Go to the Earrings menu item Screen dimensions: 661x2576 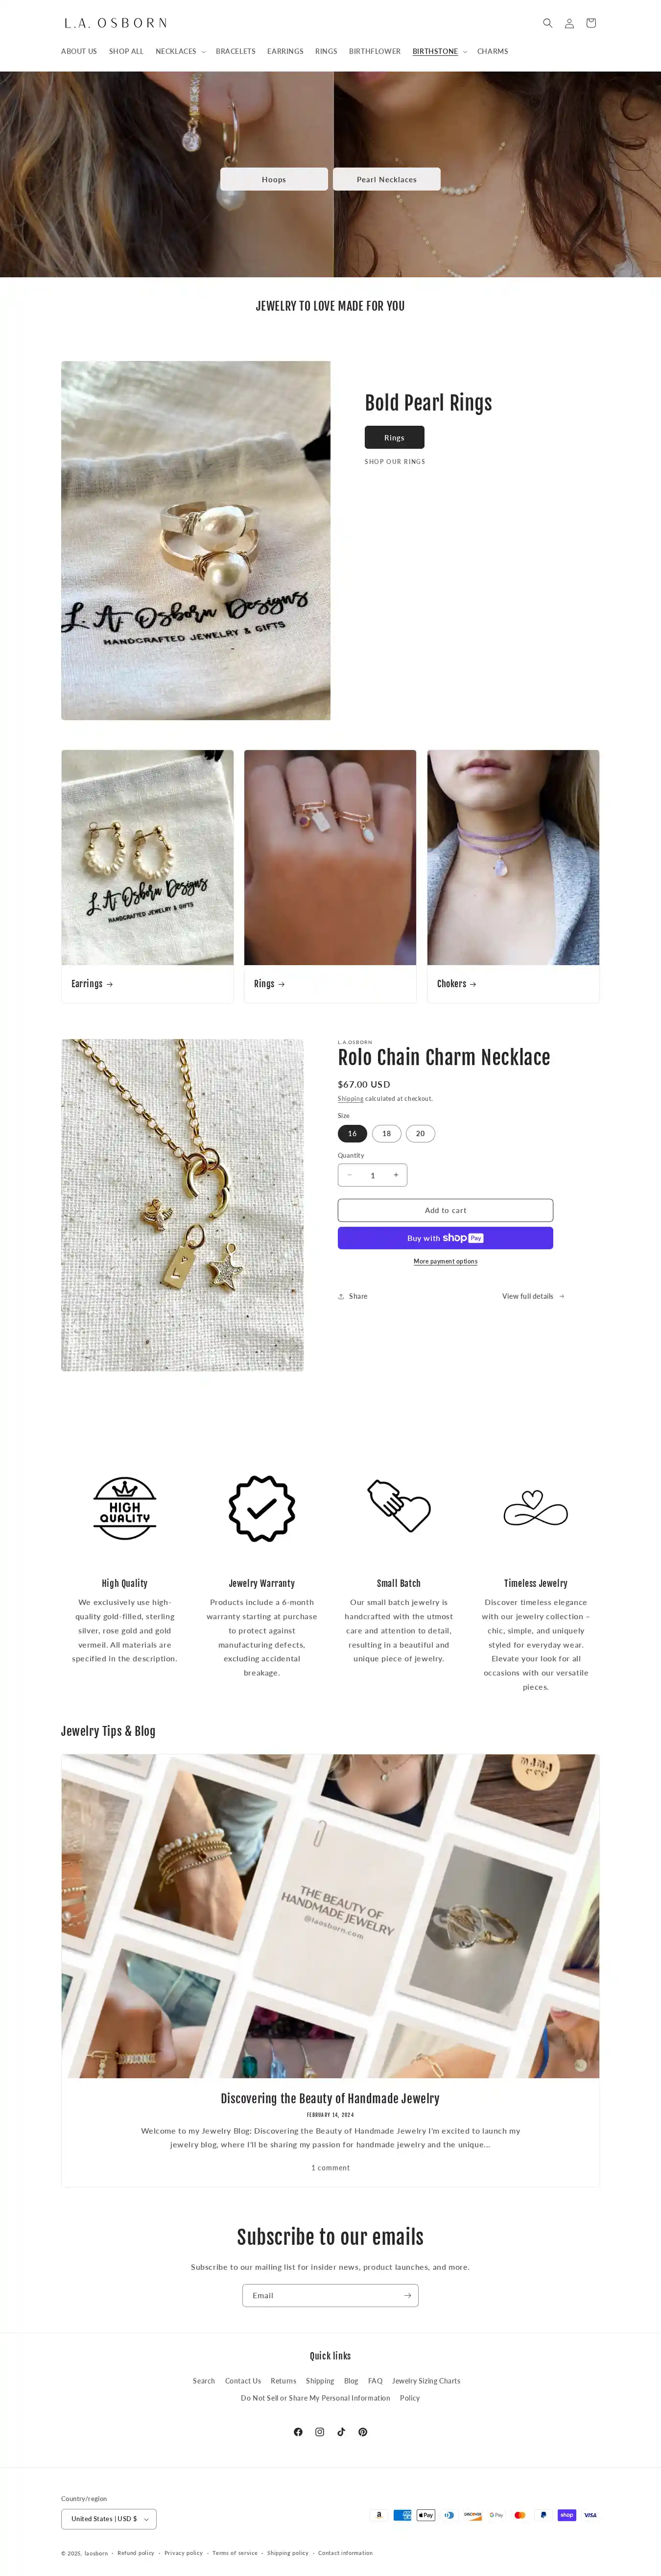(x=285, y=51)
